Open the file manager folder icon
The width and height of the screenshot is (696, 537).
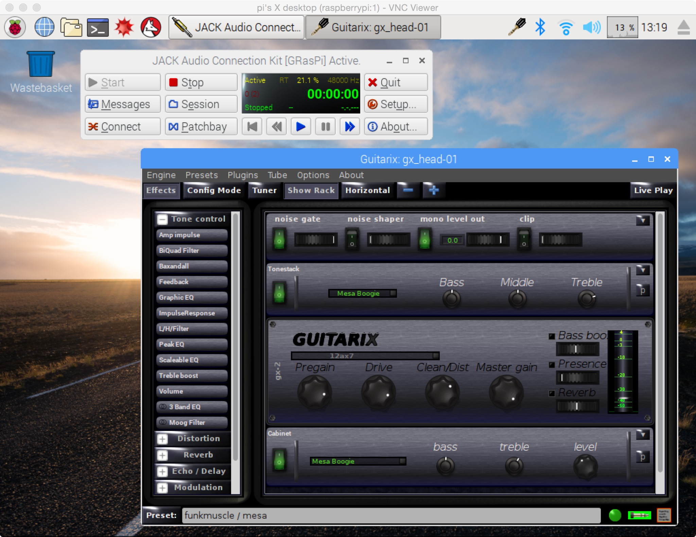tap(71, 27)
